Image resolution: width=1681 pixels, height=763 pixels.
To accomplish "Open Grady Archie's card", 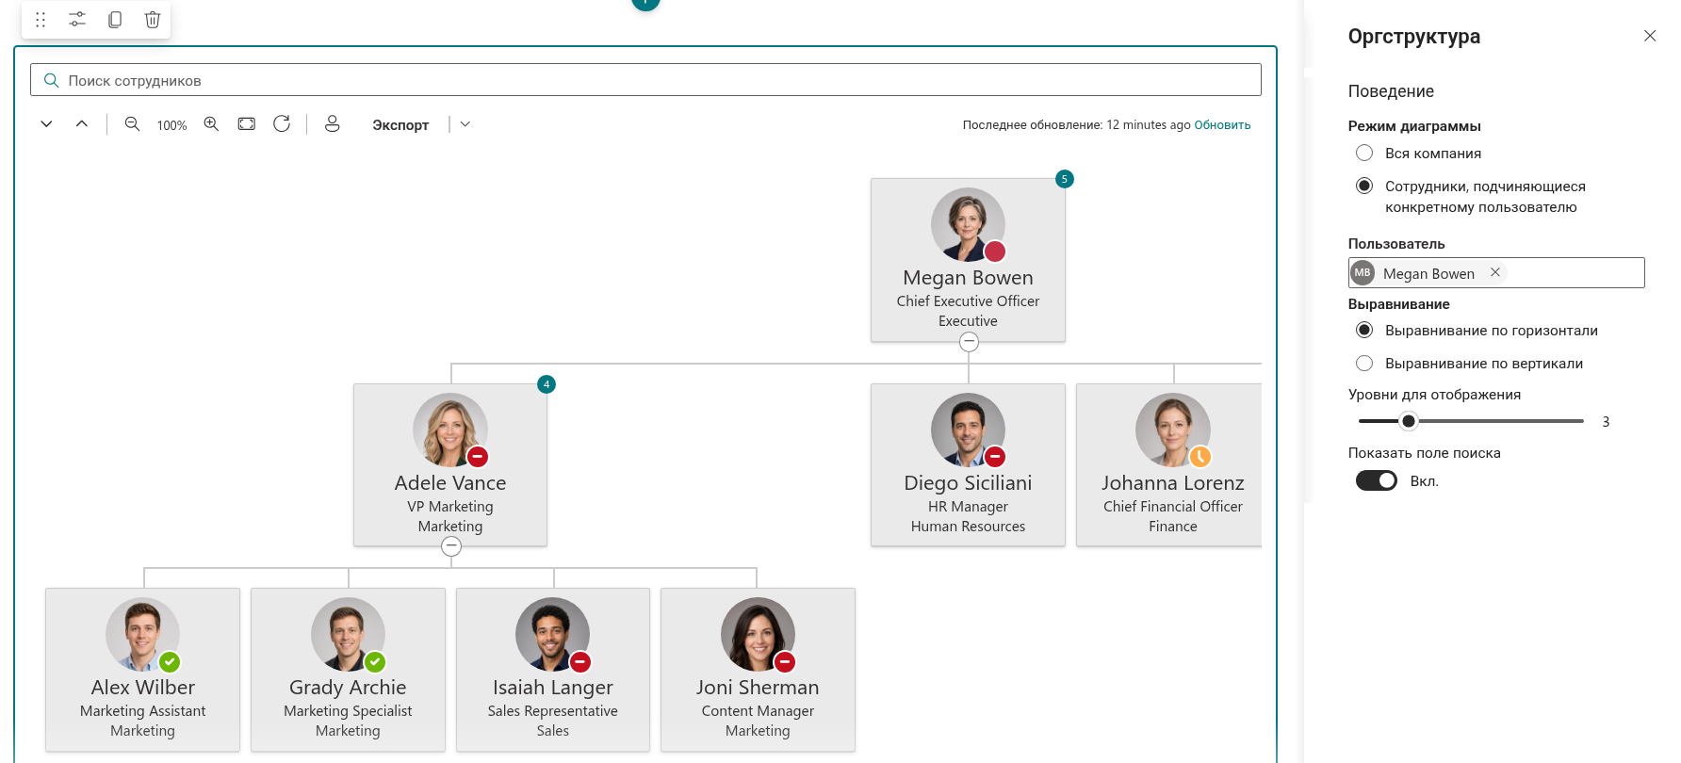I will pyautogui.click(x=348, y=669).
